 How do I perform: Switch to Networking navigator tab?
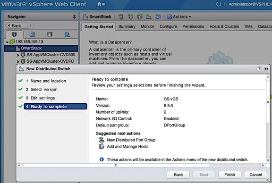[67, 34]
